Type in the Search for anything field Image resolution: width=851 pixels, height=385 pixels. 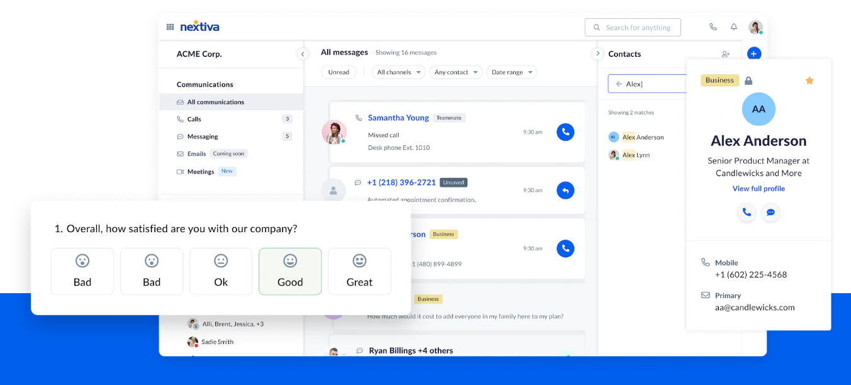(x=633, y=27)
